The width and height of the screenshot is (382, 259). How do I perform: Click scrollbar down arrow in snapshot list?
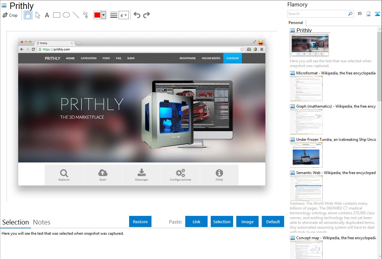pos(379,256)
